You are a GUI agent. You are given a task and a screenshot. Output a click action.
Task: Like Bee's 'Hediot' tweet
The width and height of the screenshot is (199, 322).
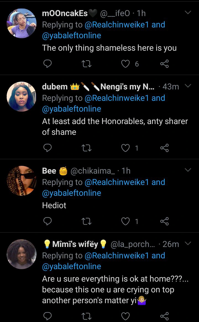126,221
